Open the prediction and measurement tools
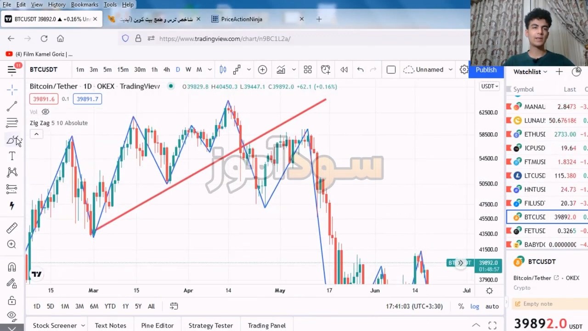The image size is (588, 331). [x=12, y=189]
